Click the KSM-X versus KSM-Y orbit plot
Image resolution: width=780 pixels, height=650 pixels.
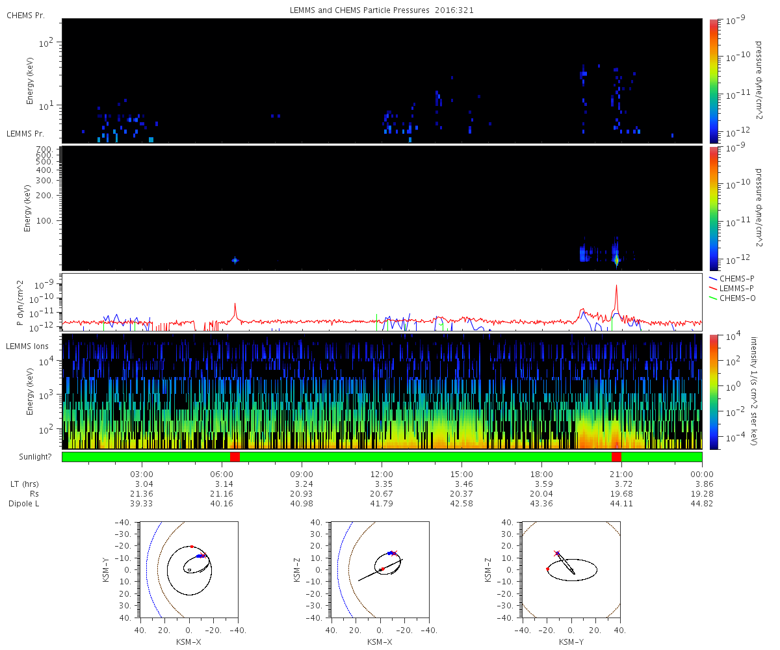[188, 569]
